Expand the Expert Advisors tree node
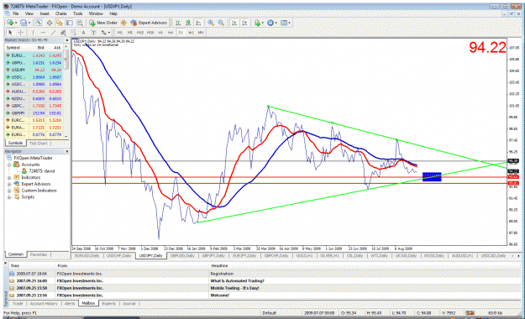Screen dimensions: 525x319 9,184
